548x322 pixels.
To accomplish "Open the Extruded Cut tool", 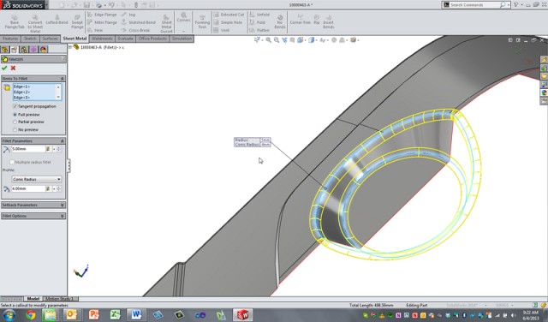I will [x=229, y=15].
